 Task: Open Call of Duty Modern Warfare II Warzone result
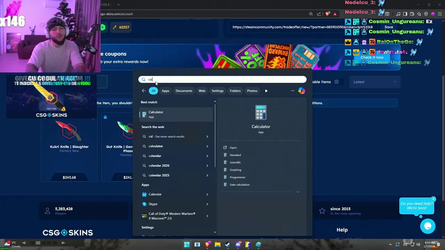tap(176, 216)
